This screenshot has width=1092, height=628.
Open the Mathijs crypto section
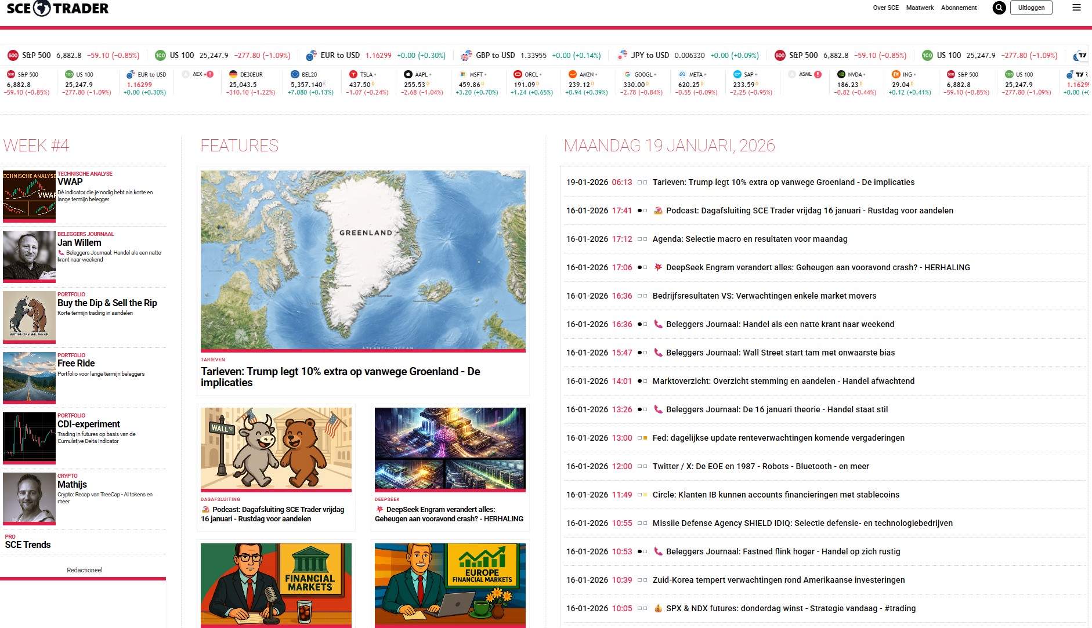72,484
